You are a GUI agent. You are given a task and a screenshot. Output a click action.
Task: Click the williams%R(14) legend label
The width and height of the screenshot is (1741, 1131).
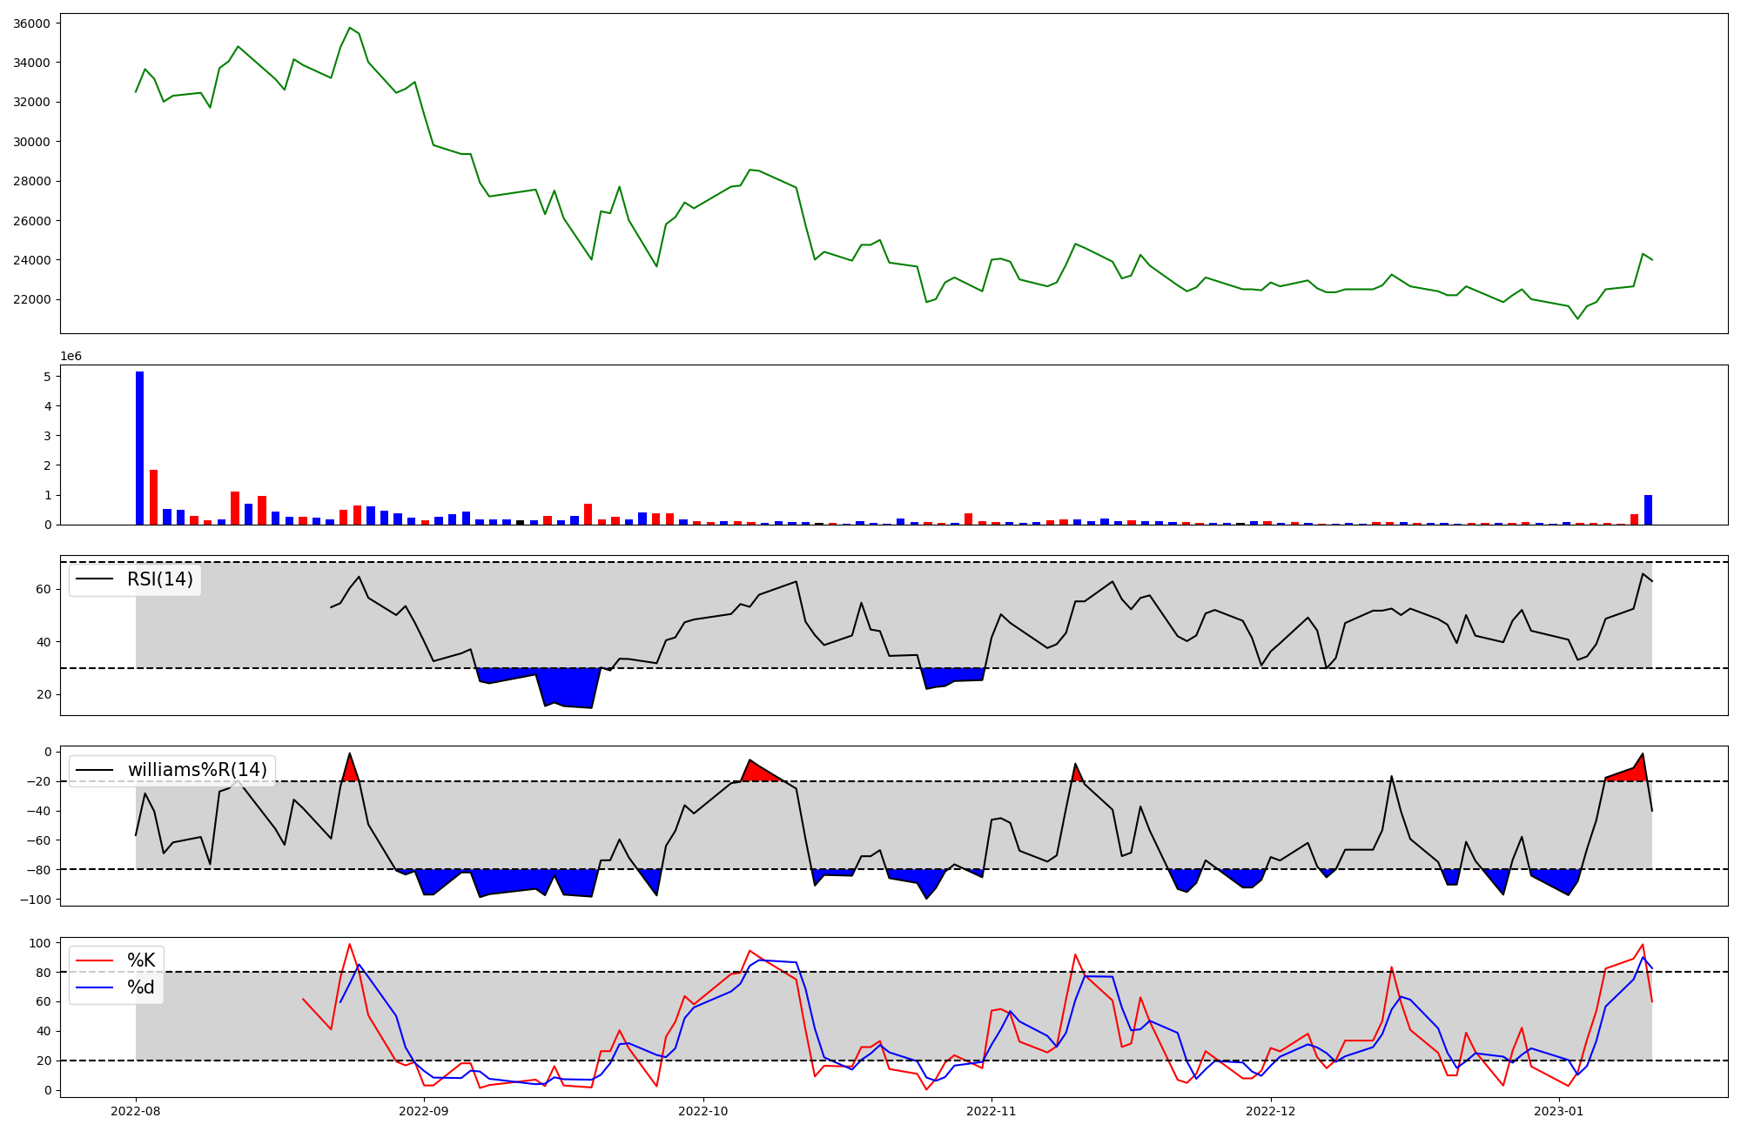(x=197, y=770)
